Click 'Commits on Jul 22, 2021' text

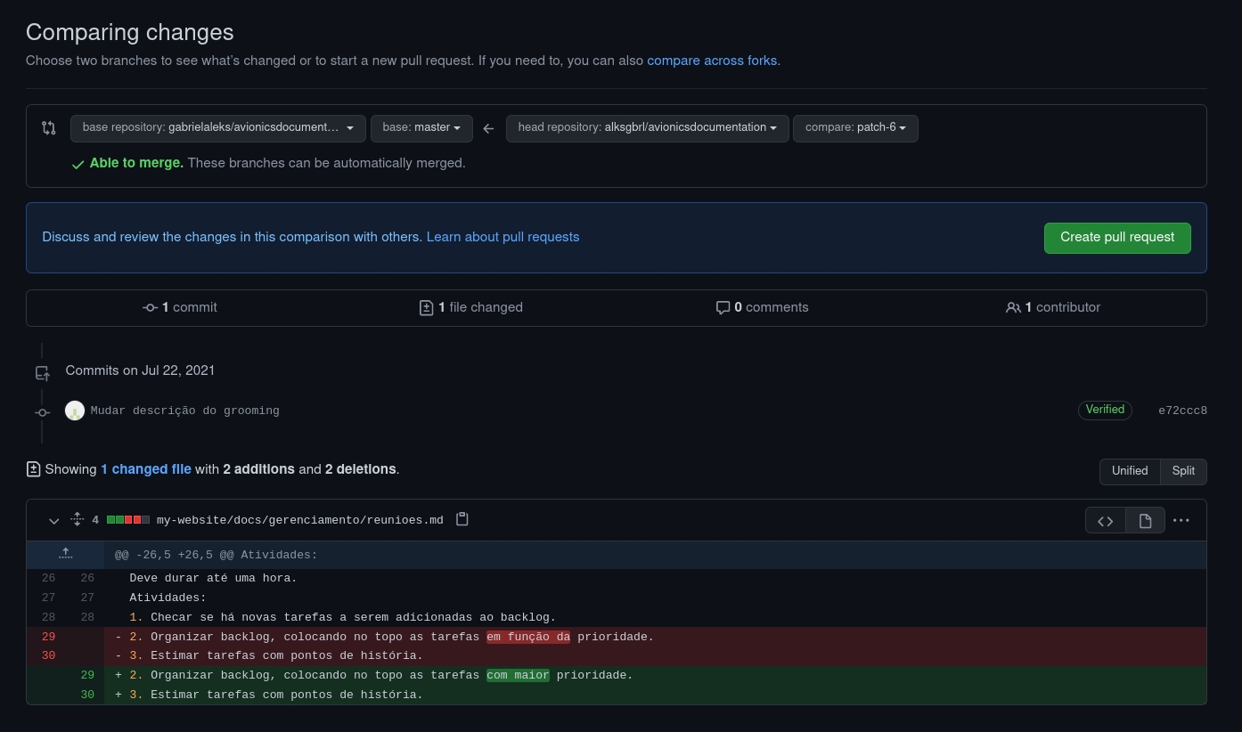(140, 370)
